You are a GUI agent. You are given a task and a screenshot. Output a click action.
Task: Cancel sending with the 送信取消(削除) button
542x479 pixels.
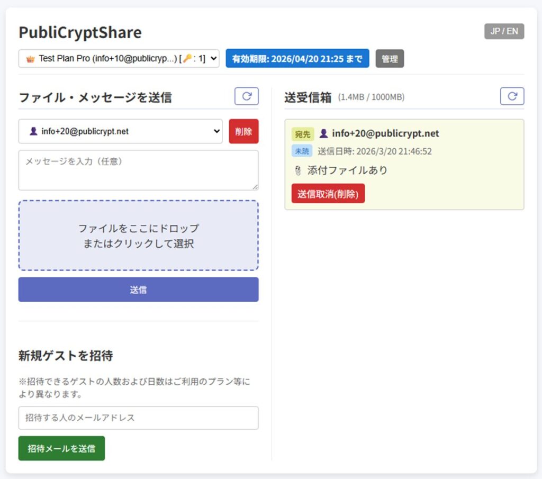[328, 194]
